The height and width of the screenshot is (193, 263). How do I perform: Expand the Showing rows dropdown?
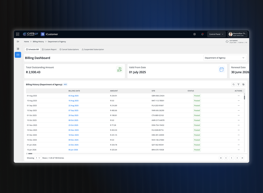(38, 158)
